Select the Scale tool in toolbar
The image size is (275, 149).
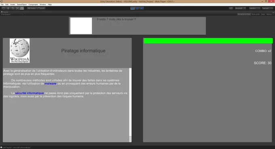(17, 8)
